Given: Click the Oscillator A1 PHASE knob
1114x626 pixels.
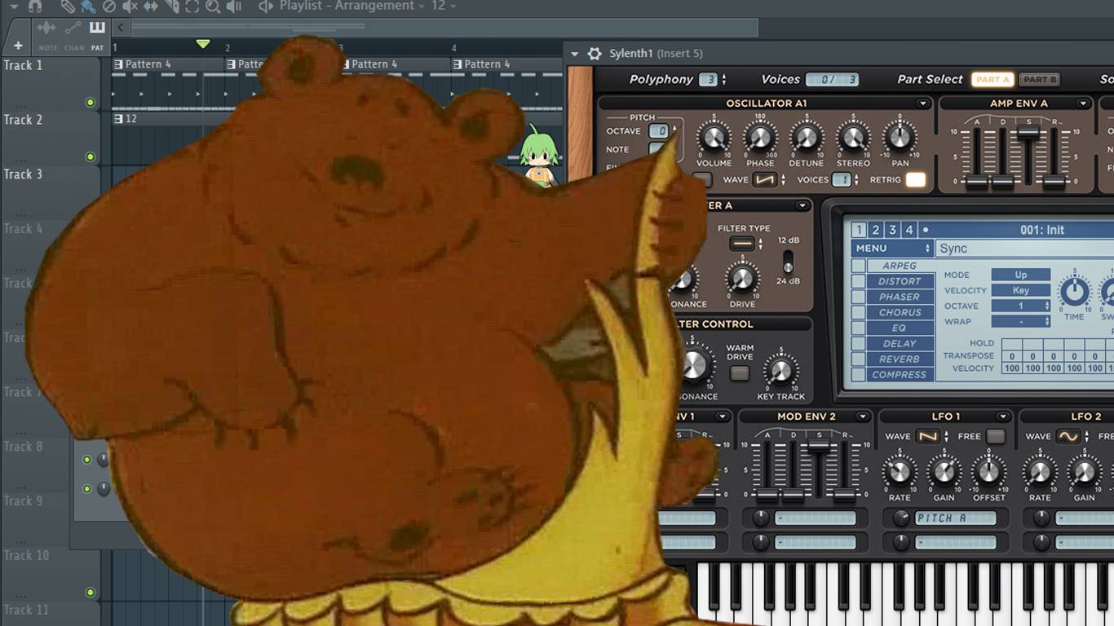Looking at the screenshot, I should coord(760,138).
